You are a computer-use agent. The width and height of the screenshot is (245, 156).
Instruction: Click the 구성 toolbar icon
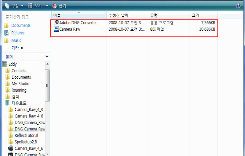(7, 6)
